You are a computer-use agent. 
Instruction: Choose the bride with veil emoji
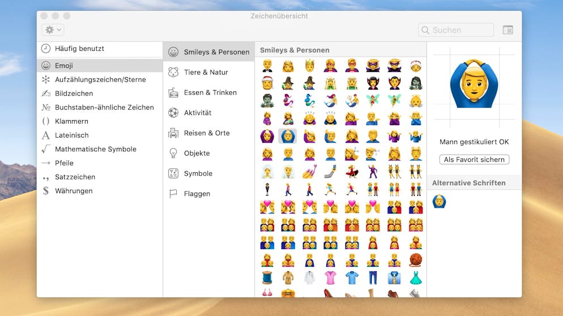tap(267, 171)
